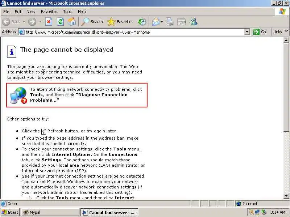Open the Edit menu
The width and height of the screenshot is (290, 217).
pos(18,12)
